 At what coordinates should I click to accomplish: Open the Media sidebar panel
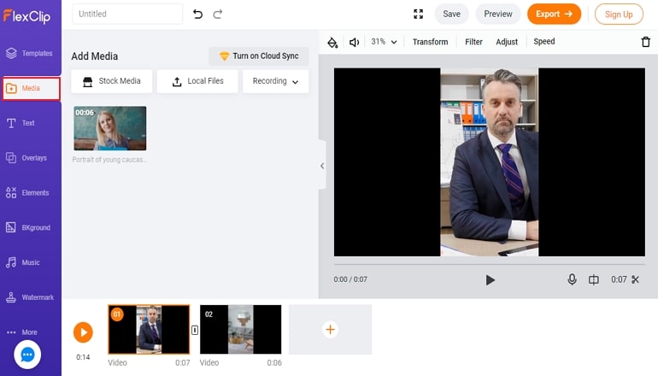coord(31,88)
